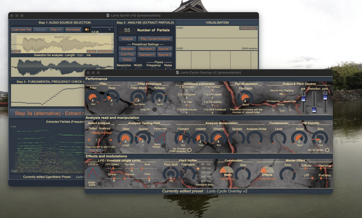Click the Number of Partials value field
362x218 pixels.
pyautogui.click(x=127, y=30)
